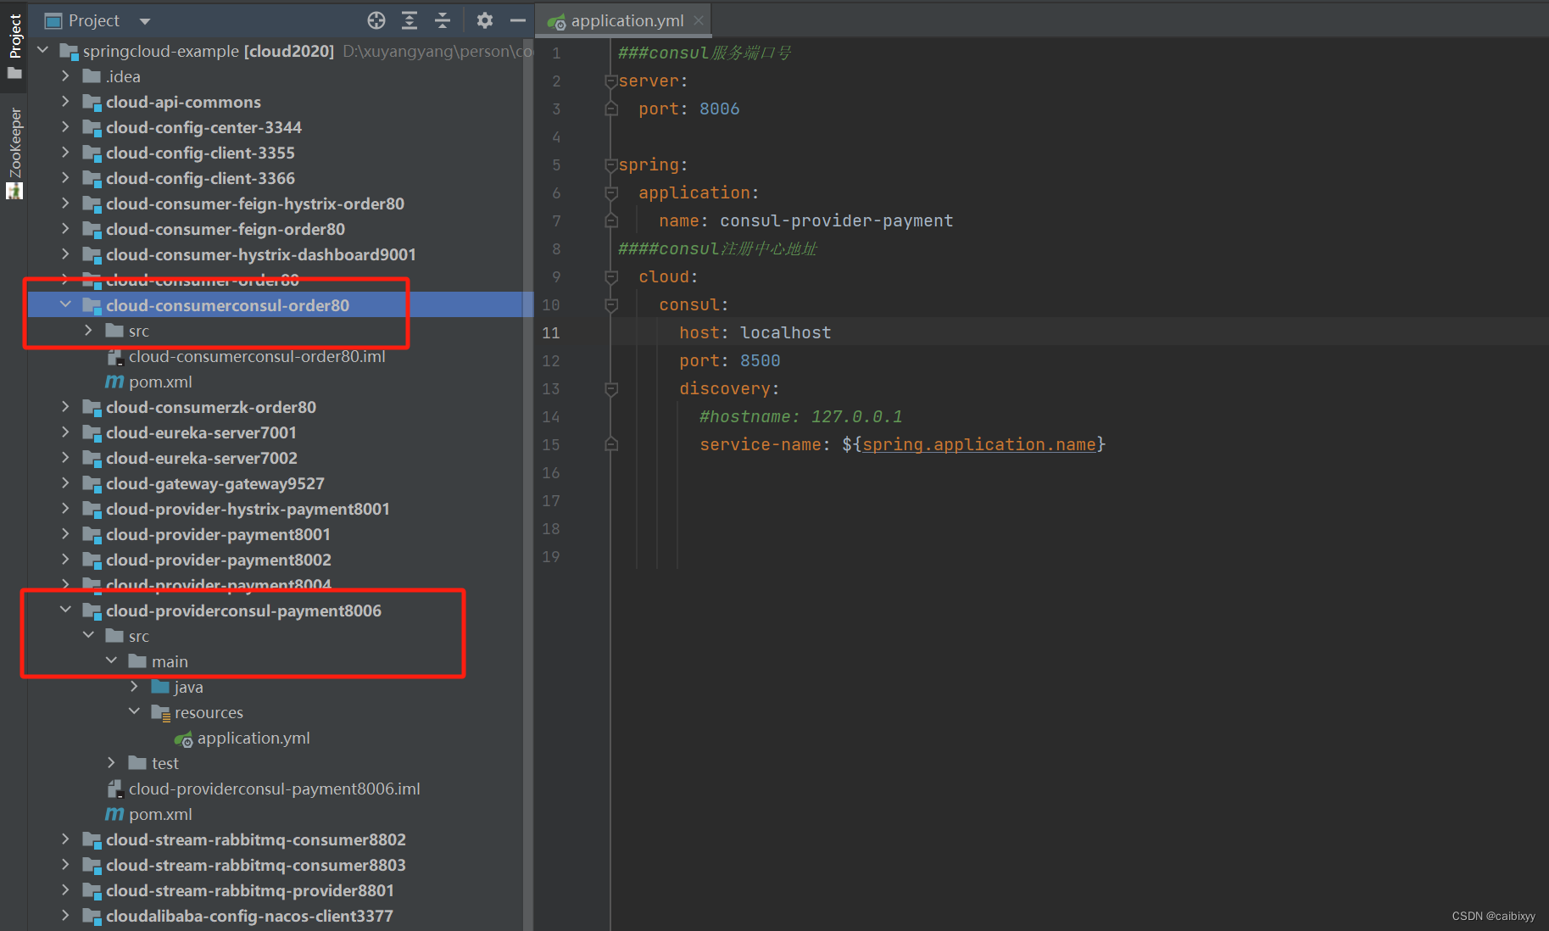
Task: Click the localhost host value
Action: coord(786,332)
